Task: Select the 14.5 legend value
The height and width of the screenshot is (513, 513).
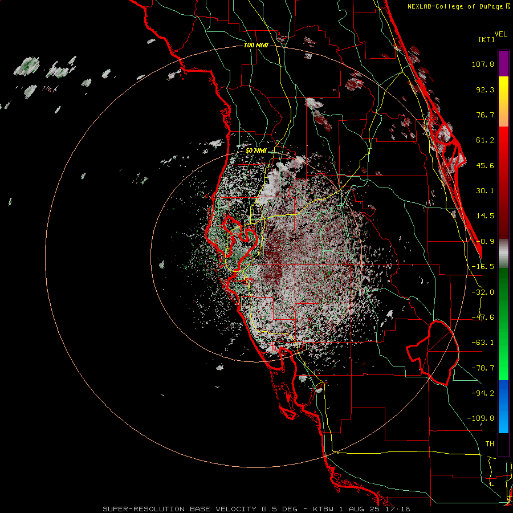Action: tap(485, 216)
